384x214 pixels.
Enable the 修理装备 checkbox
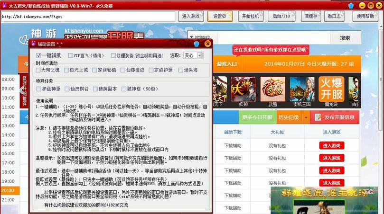click(x=113, y=55)
